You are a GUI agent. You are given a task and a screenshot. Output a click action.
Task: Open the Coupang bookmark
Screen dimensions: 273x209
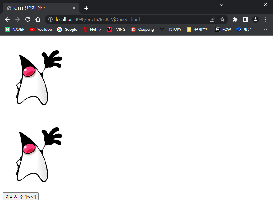[x=143, y=30]
